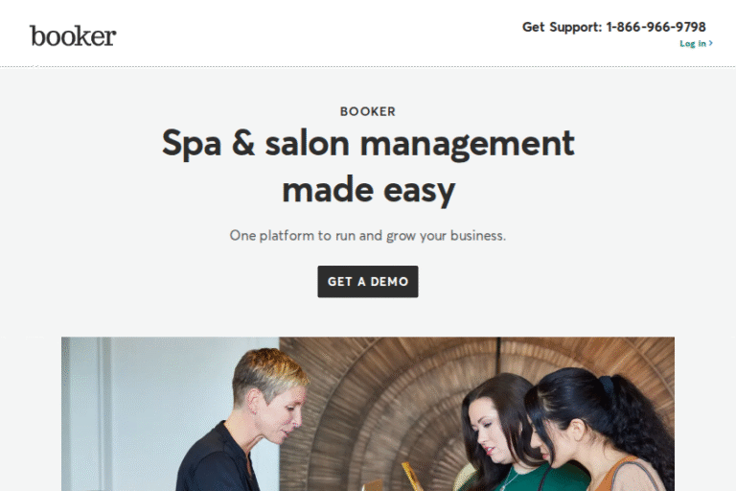Click the booker logo in the header
Image resolution: width=736 pixels, height=491 pixels.
point(73,36)
